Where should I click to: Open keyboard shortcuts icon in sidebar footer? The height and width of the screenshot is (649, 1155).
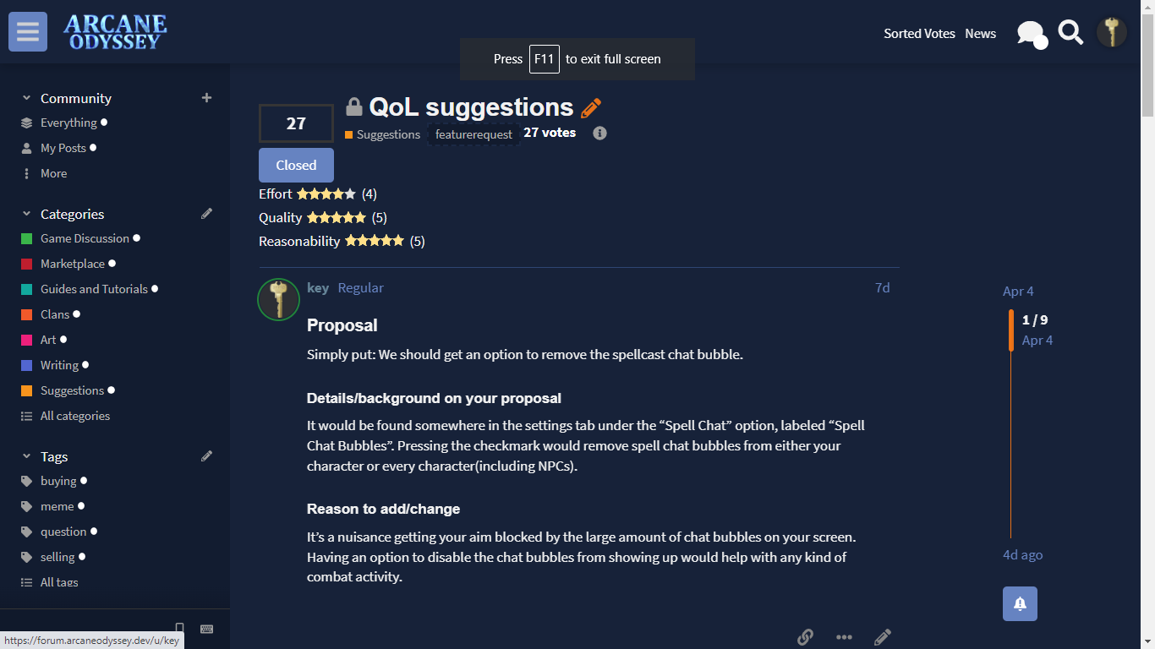pyautogui.click(x=206, y=629)
